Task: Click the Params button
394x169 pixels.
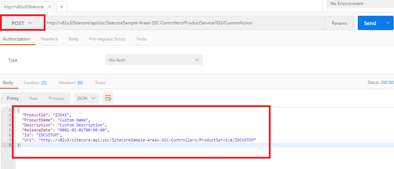Action: (340, 23)
